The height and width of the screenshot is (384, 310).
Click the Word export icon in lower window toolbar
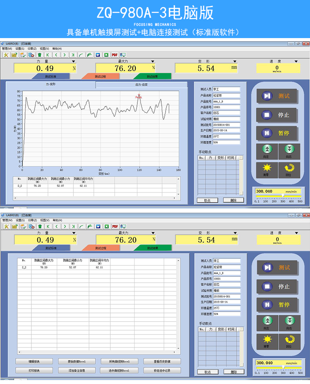(x=98, y=226)
